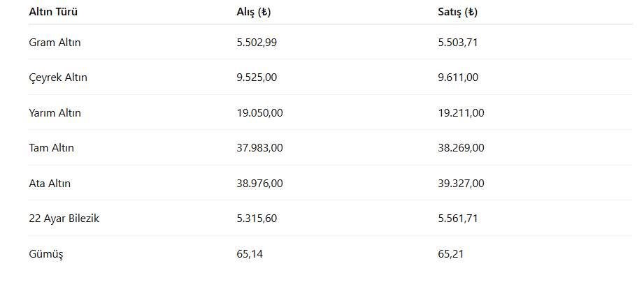This screenshot has width=637, height=296.
Task: Click Çeyrek Altın buying price 9.525,00
Action: point(257,77)
